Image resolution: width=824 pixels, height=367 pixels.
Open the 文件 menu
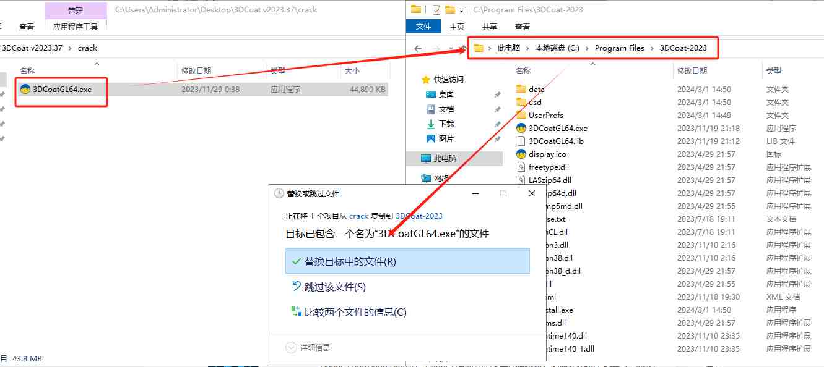[423, 27]
